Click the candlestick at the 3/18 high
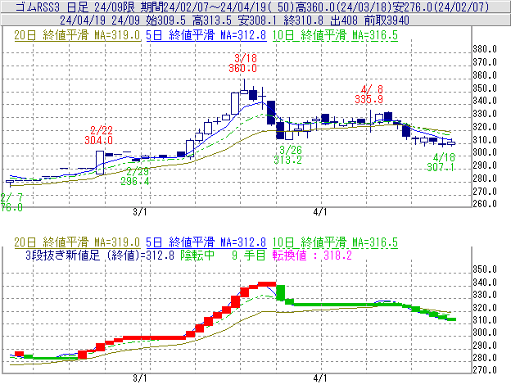Viewport: 511px width, 389px height. [x=244, y=87]
